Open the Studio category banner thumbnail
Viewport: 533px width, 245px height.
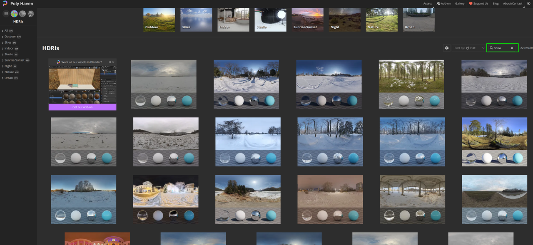[271, 20]
